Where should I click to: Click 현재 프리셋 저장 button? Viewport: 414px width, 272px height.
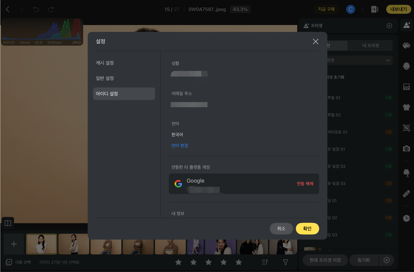[325, 260]
